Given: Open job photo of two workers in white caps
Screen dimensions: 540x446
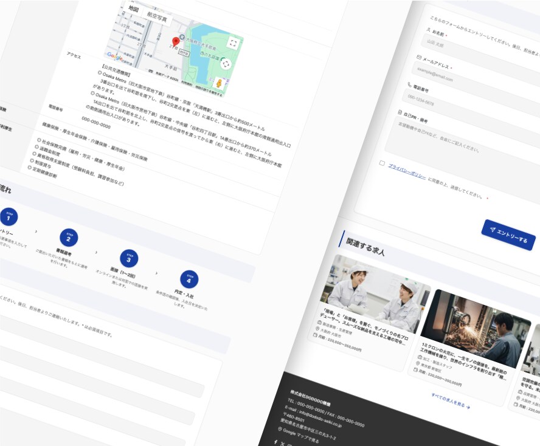Looking at the screenshot, I should click(x=375, y=293).
